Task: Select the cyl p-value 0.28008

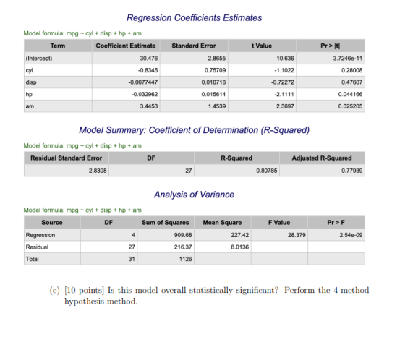Action: 351,70
